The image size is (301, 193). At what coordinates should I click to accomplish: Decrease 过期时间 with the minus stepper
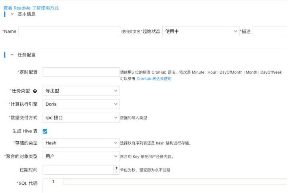pyautogui.click(x=116, y=172)
